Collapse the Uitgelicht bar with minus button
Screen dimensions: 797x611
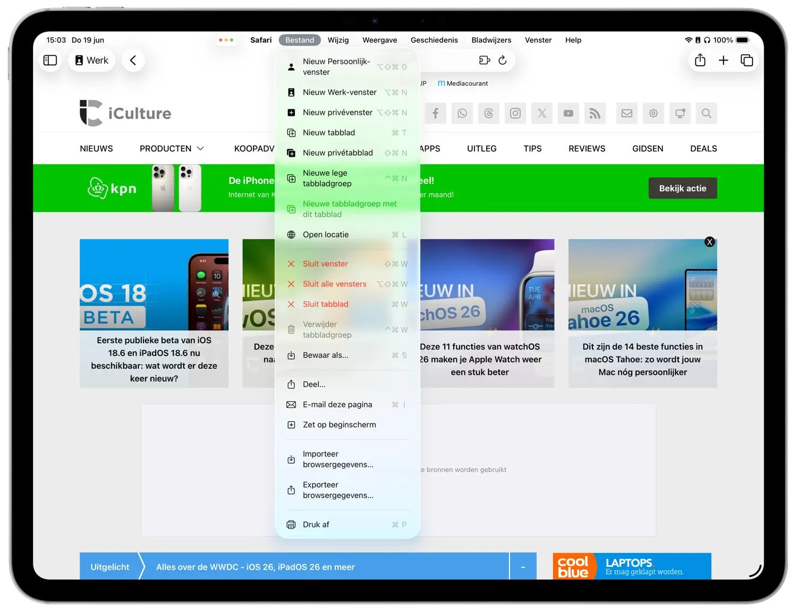(x=523, y=567)
